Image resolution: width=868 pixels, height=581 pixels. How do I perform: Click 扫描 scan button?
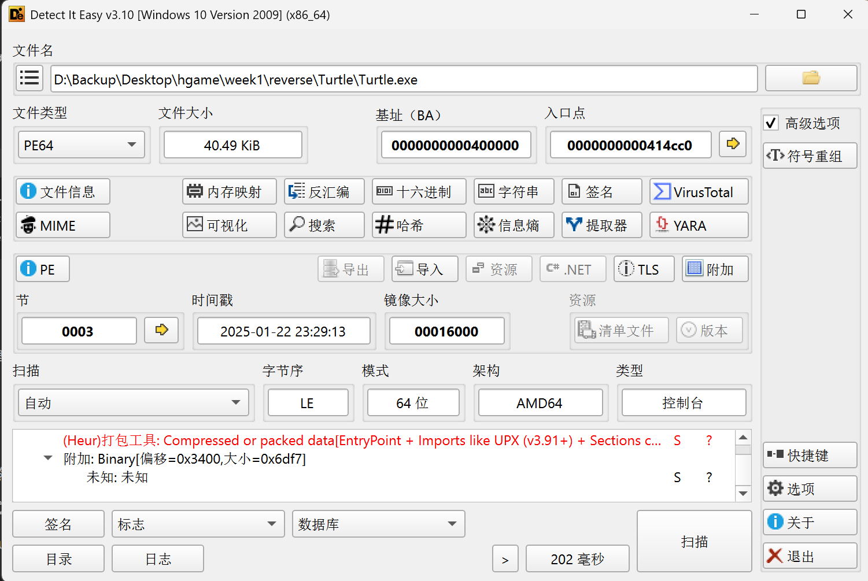[695, 541]
